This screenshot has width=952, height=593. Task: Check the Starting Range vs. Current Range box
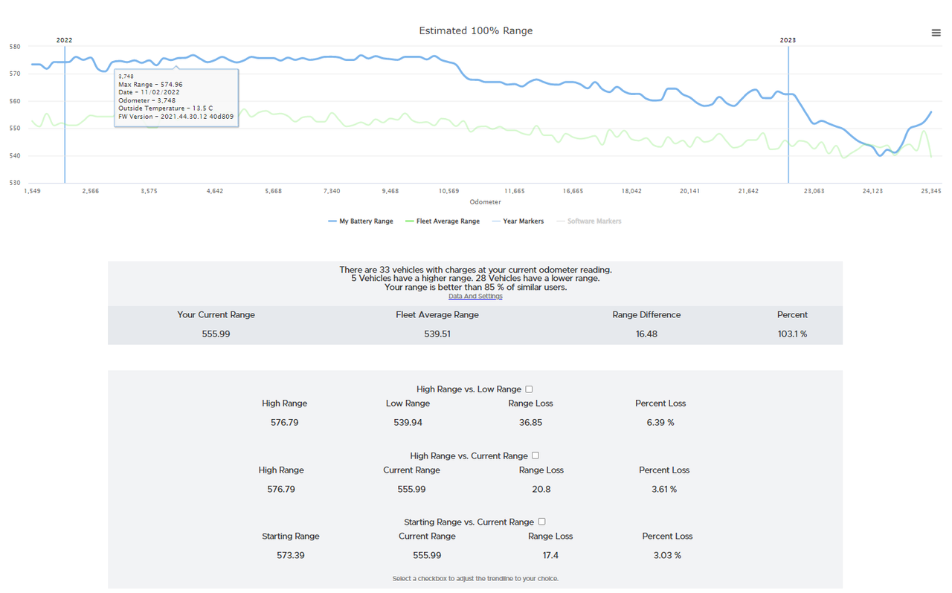click(541, 522)
